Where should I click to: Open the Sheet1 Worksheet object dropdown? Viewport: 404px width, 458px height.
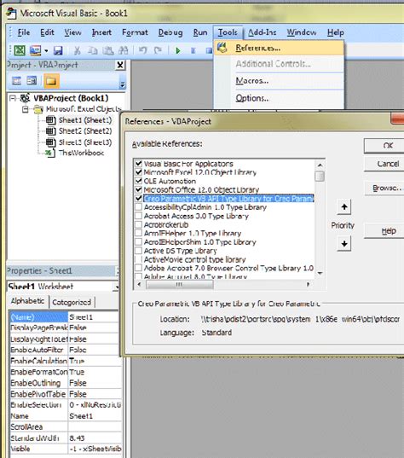click(116, 287)
